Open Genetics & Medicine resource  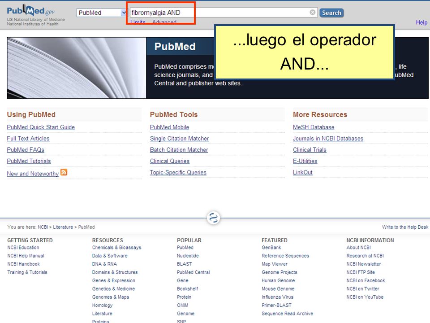[x=113, y=288]
